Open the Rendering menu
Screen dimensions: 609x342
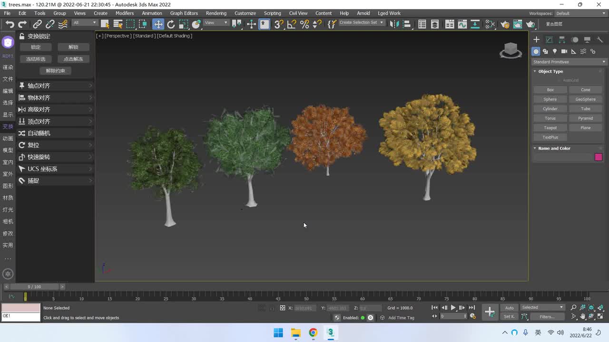216,13
